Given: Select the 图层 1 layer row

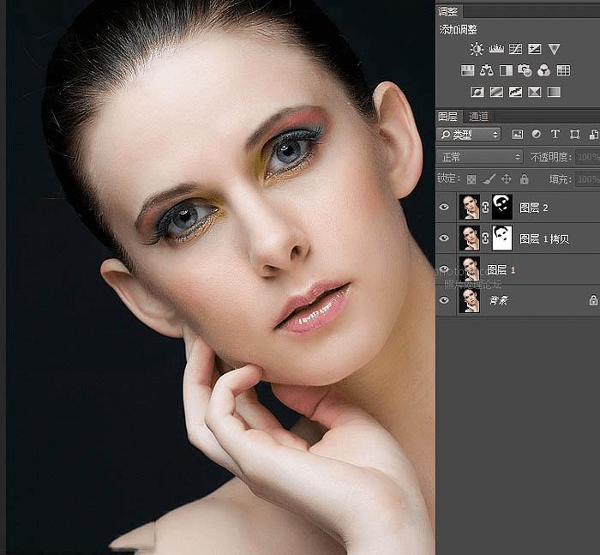Looking at the screenshot, I should click(518, 269).
